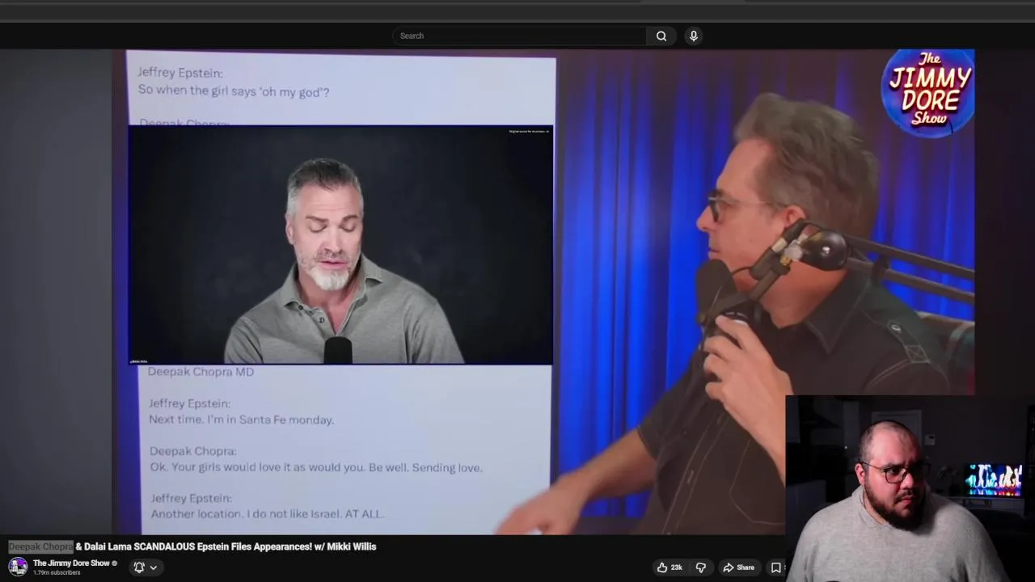
Task: Dislike the video with thumbs-down icon
Action: coord(701,567)
